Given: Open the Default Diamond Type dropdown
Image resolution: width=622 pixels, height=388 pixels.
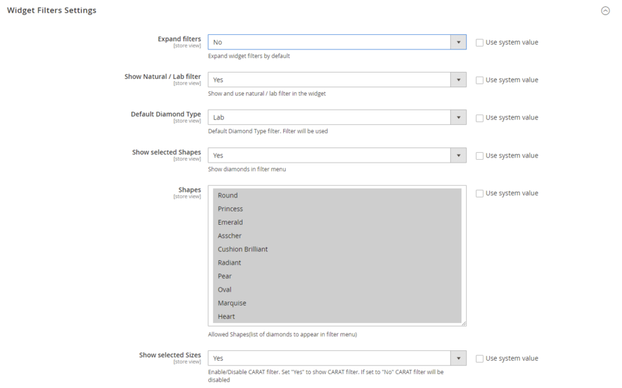Looking at the screenshot, I should point(337,118).
